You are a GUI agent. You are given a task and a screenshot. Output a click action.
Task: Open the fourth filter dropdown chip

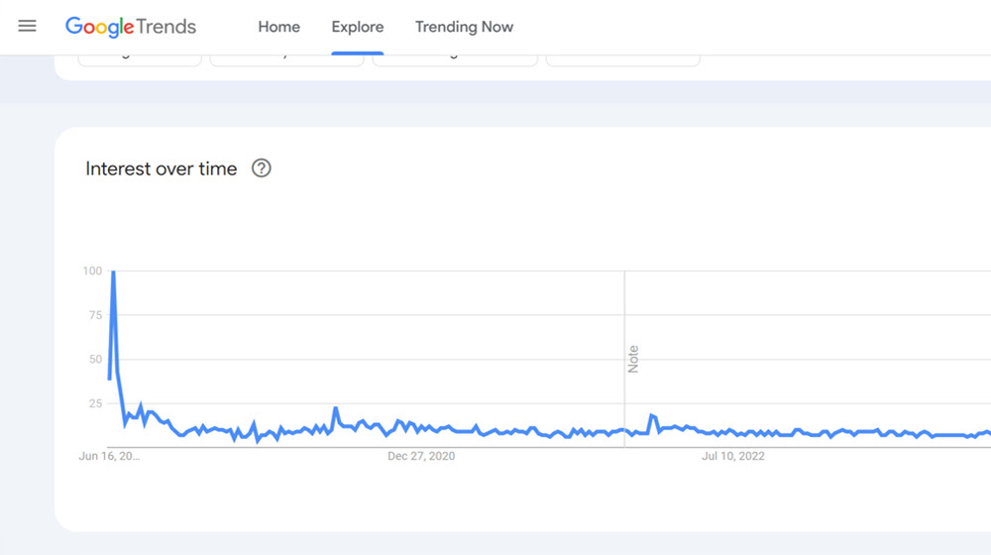pos(623,60)
